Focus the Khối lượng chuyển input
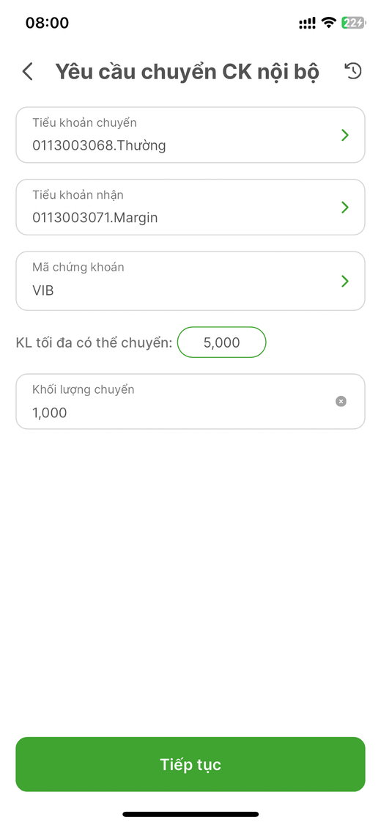 (190, 401)
